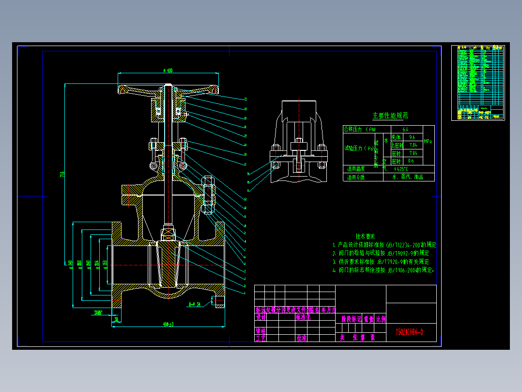The width and height of the screenshot is (522, 392).
Task: Click the '壳体' test row label
Action: [x=396, y=137]
